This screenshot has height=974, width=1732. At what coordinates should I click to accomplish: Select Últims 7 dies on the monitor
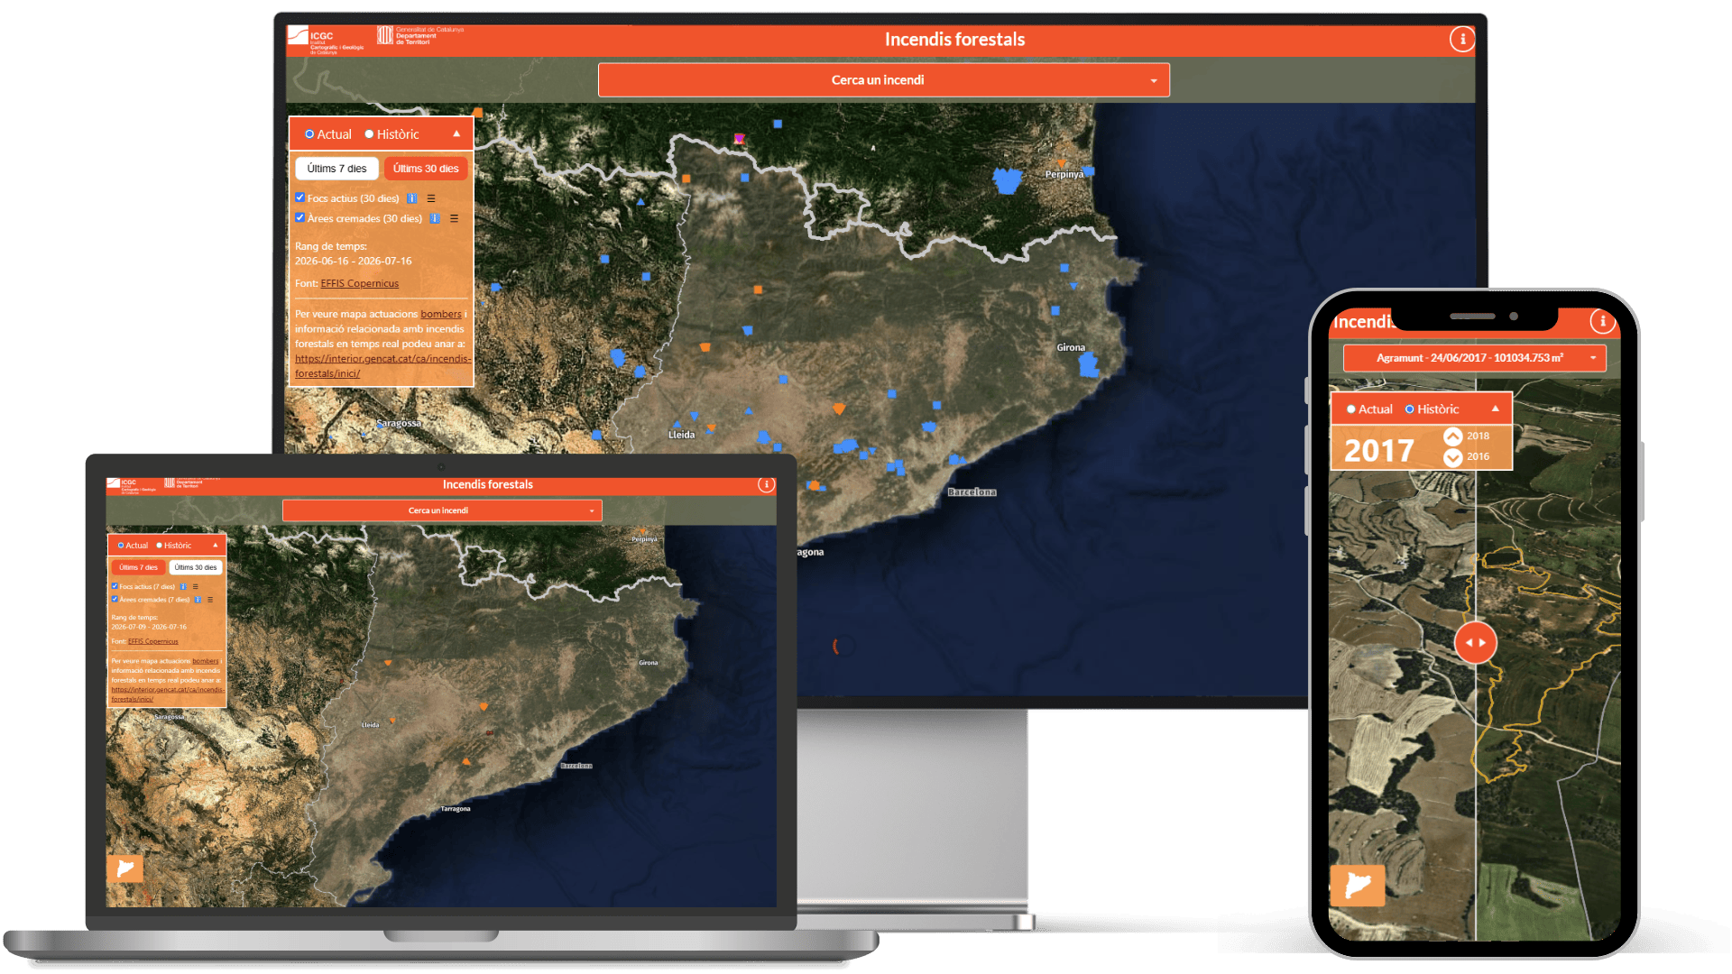pos(336,169)
